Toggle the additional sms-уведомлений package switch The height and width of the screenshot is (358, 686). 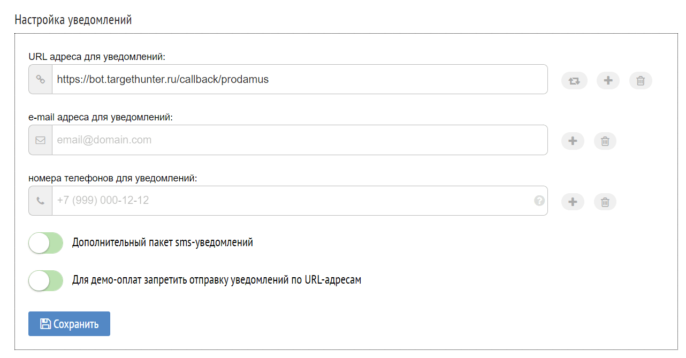coord(46,243)
